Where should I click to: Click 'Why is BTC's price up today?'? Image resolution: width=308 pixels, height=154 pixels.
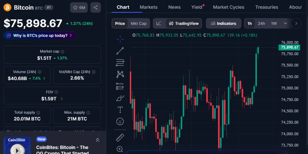pyautogui.click(x=40, y=35)
